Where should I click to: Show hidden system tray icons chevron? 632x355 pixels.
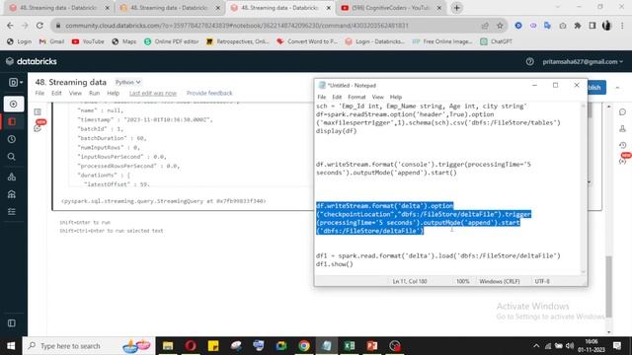[x=536, y=346]
